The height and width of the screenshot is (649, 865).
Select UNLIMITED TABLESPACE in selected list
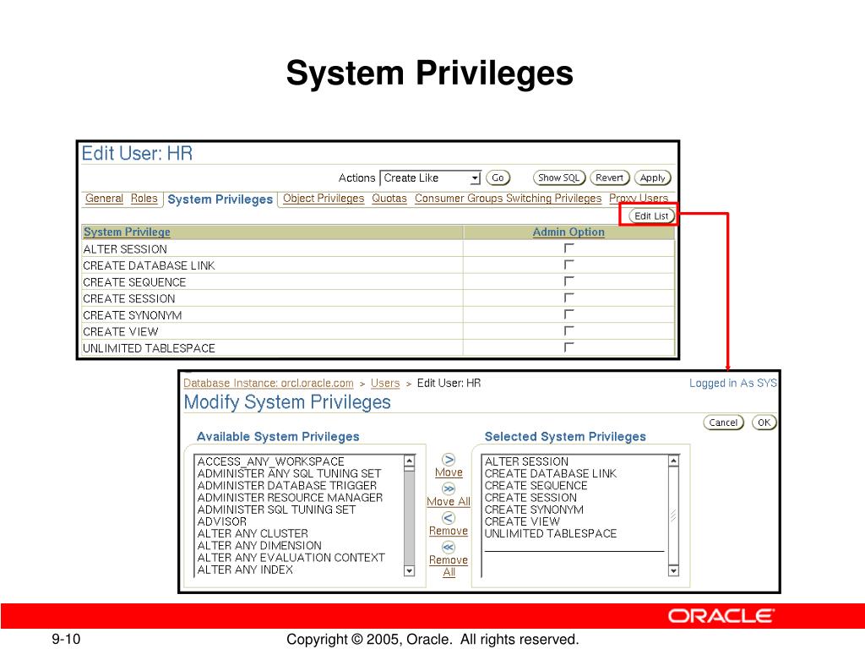click(551, 534)
